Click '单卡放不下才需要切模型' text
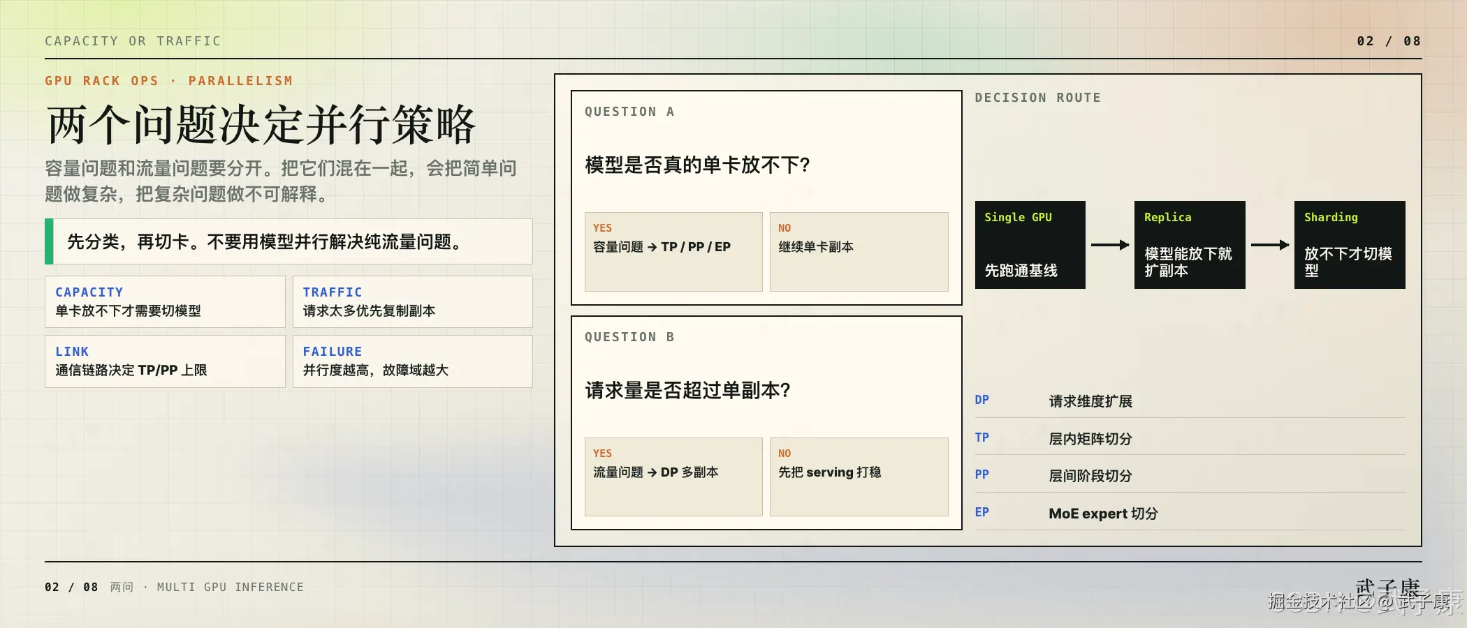1467x628 pixels. click(x=128, y=311)
